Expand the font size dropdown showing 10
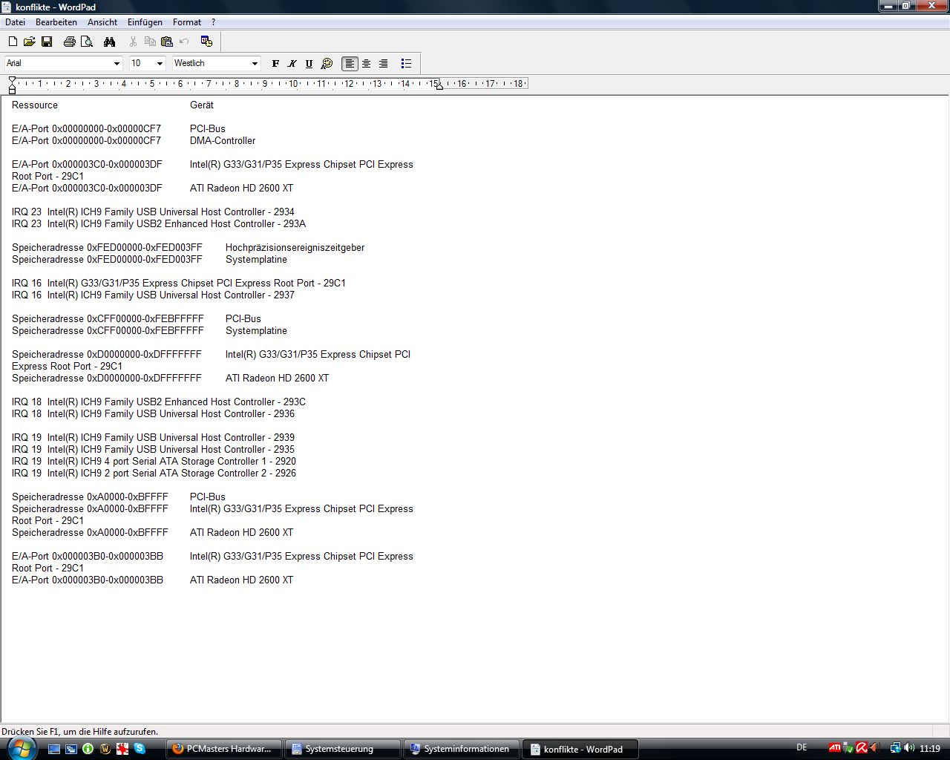Screen dimensions: 950x760 [x=160, y=64]
